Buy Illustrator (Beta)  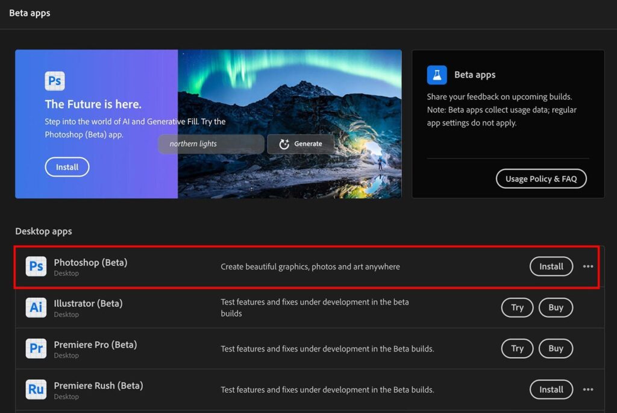coord(556,307)
